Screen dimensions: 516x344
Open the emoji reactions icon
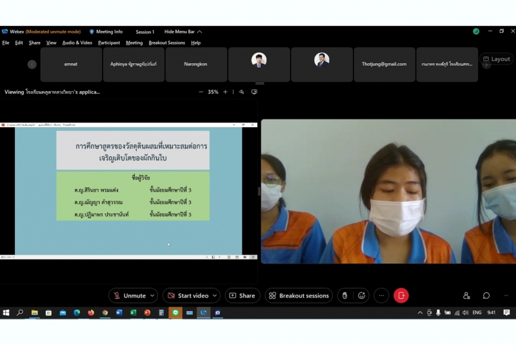[362, 296]
